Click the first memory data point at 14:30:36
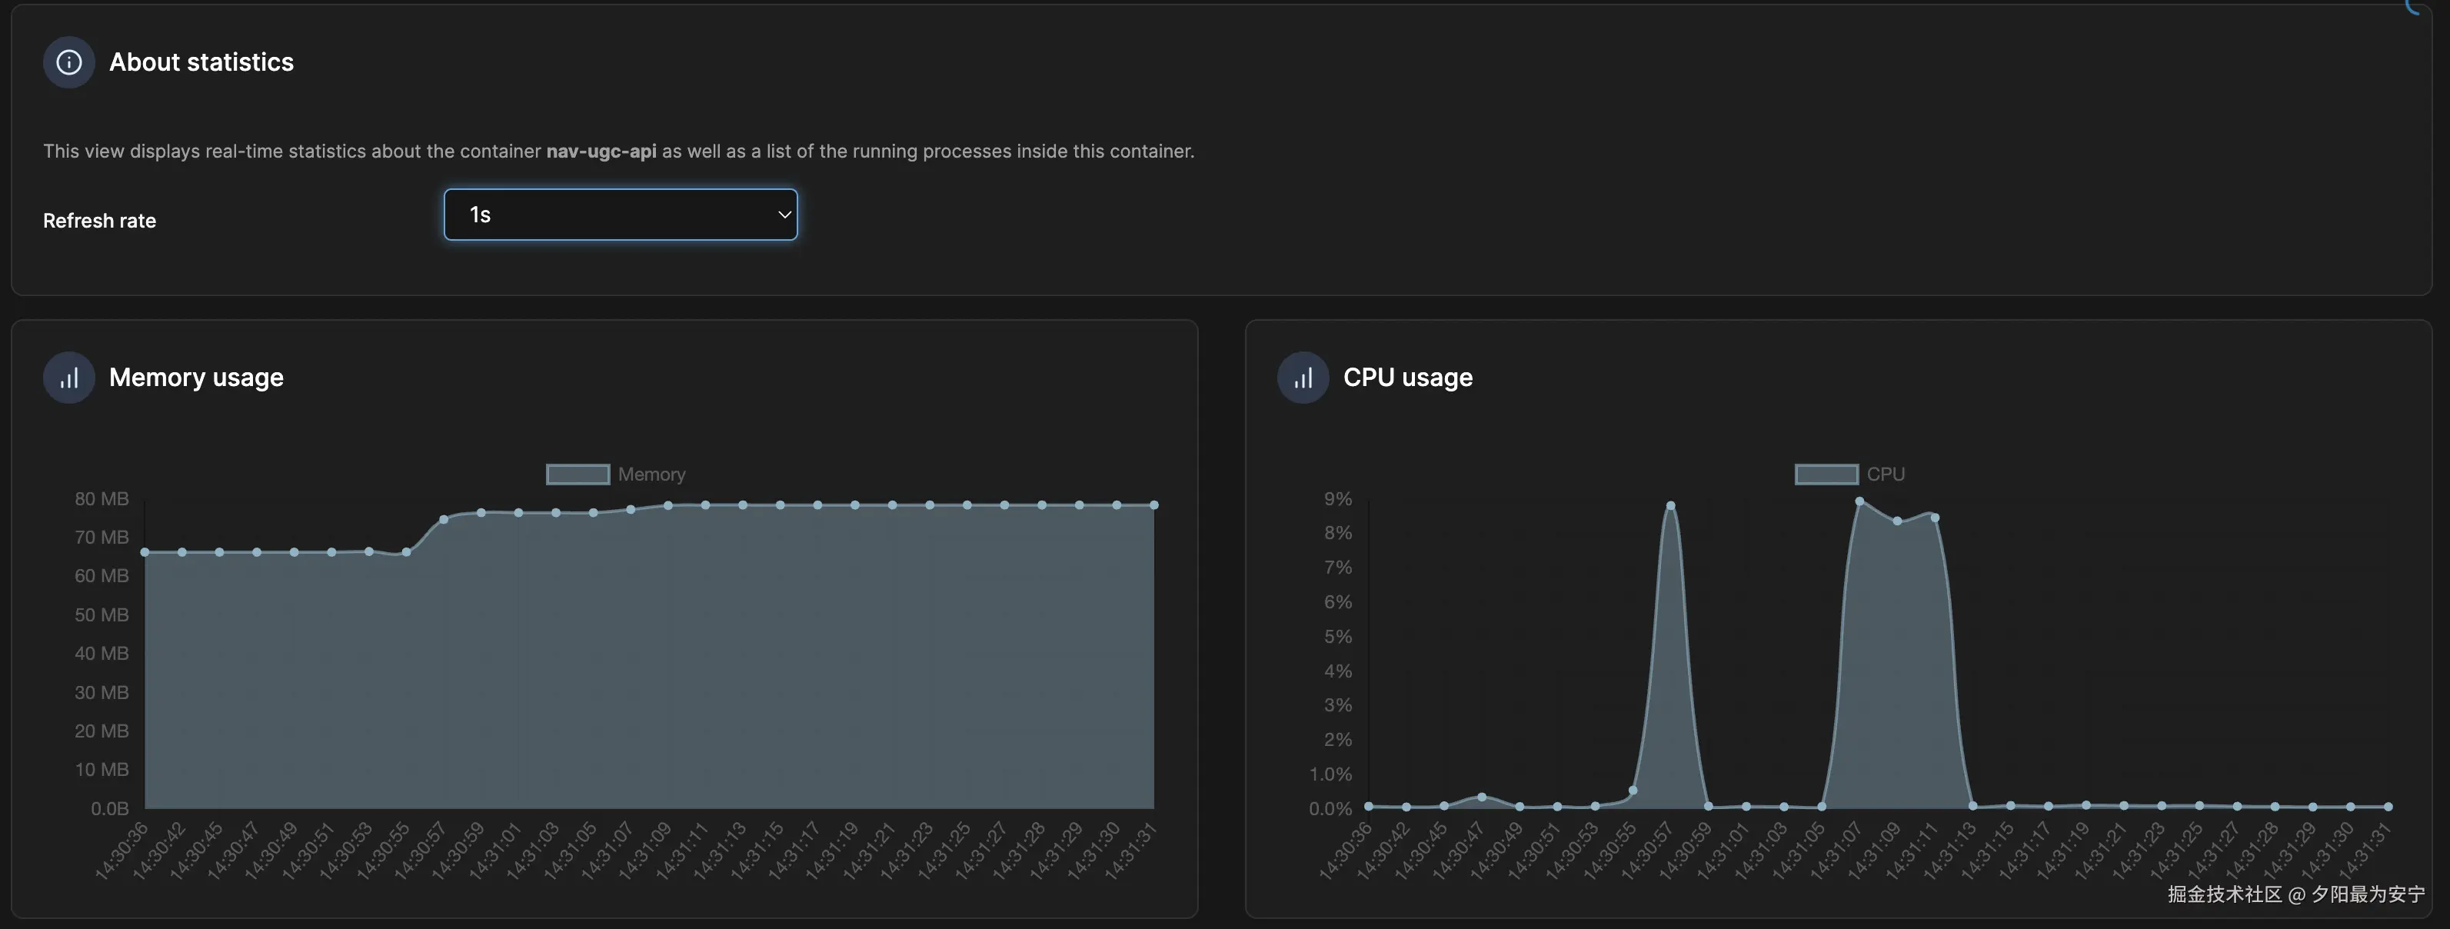 [x=145, y=552]
